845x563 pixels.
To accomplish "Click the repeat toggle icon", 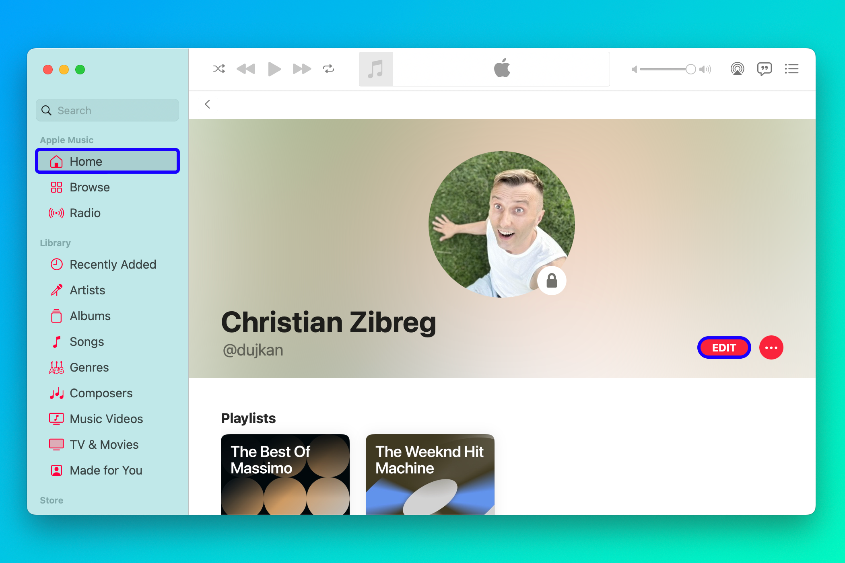I will [329, 69].
